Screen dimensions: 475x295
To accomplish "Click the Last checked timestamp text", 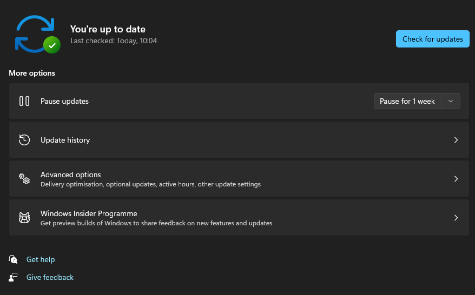I will (114, 41).
